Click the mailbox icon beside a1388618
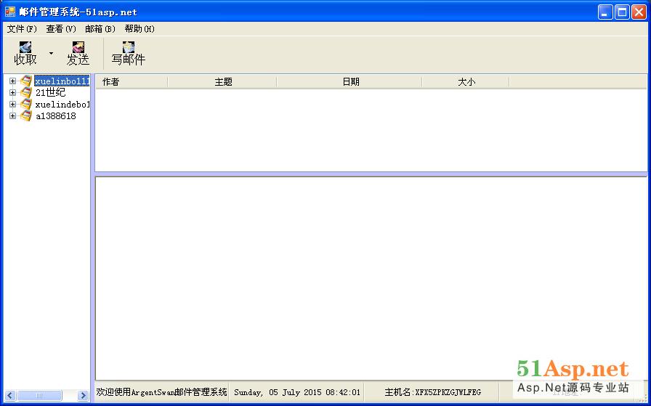Image resolution: width=651 pixels, height=406 pixels. point(26,116)
